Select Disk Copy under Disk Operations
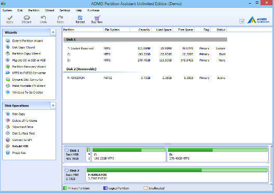Viewport: 274px width, 193px height. pos(19,114)
